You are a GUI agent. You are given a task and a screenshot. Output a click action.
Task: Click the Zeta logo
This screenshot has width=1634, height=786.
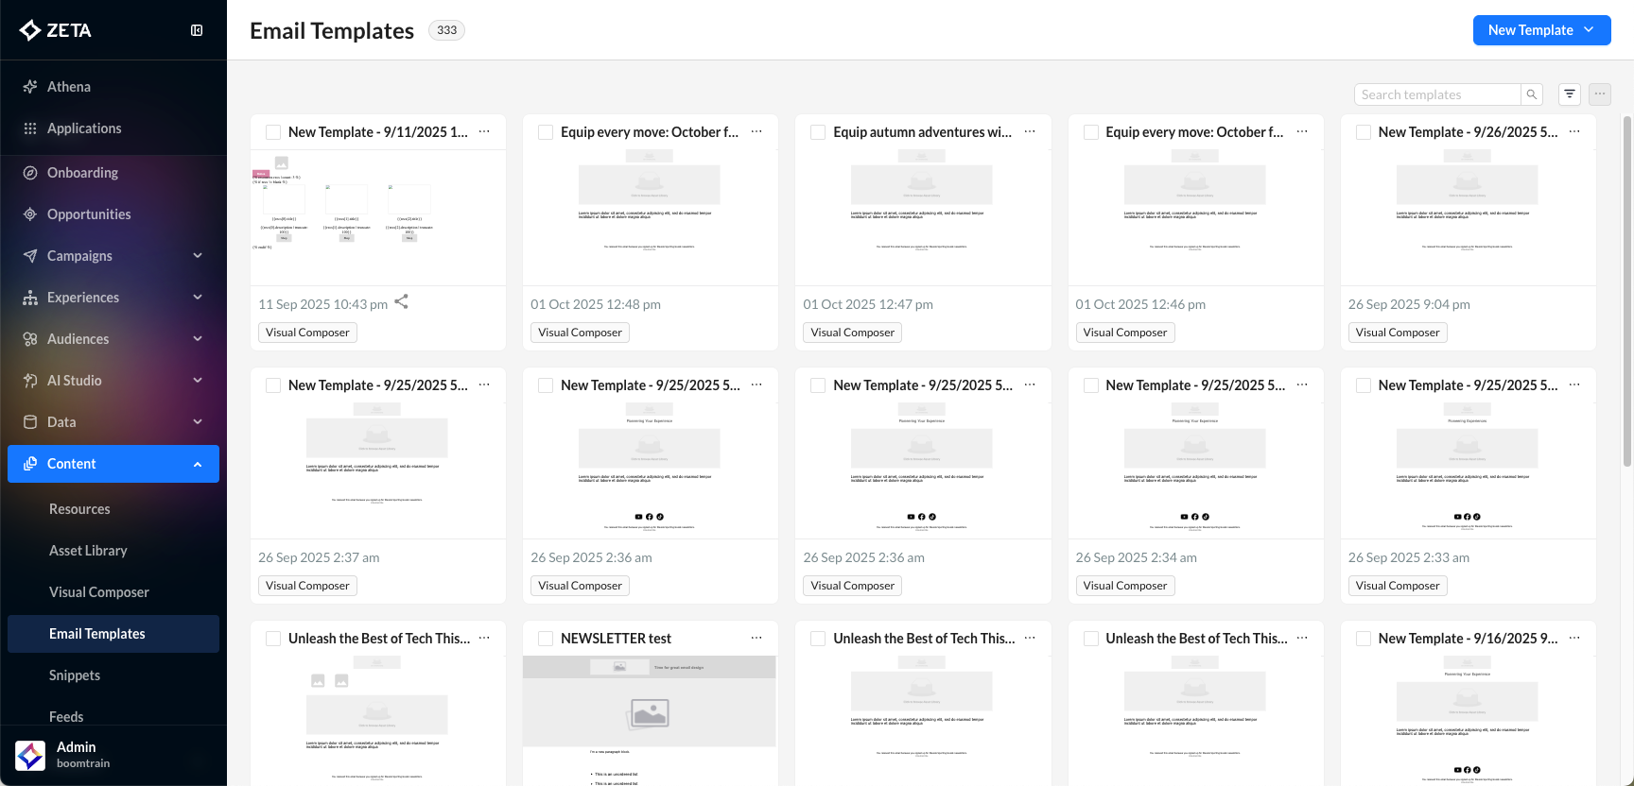56,30
